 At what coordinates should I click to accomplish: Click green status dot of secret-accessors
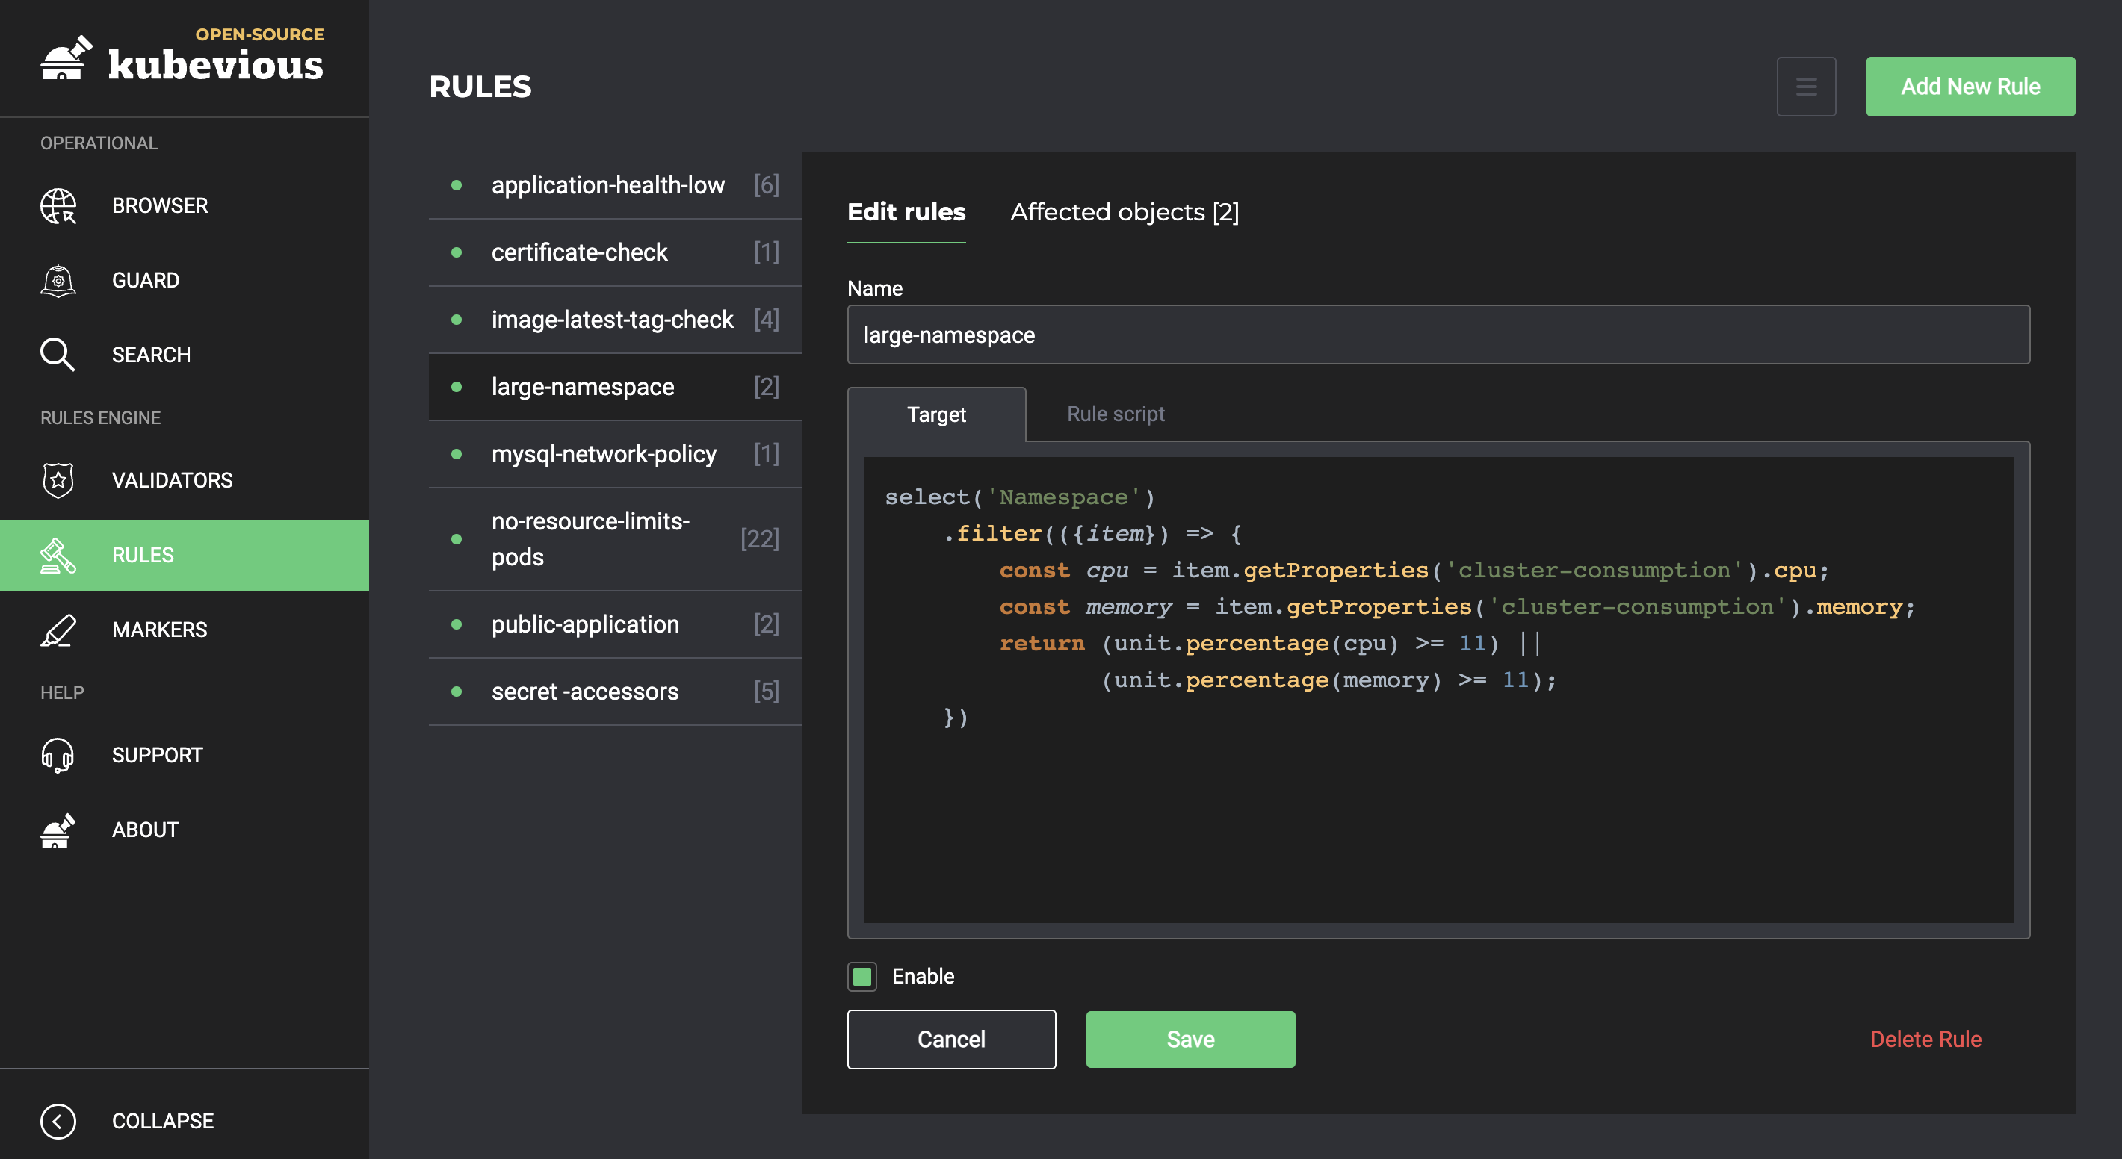[457, 692]
